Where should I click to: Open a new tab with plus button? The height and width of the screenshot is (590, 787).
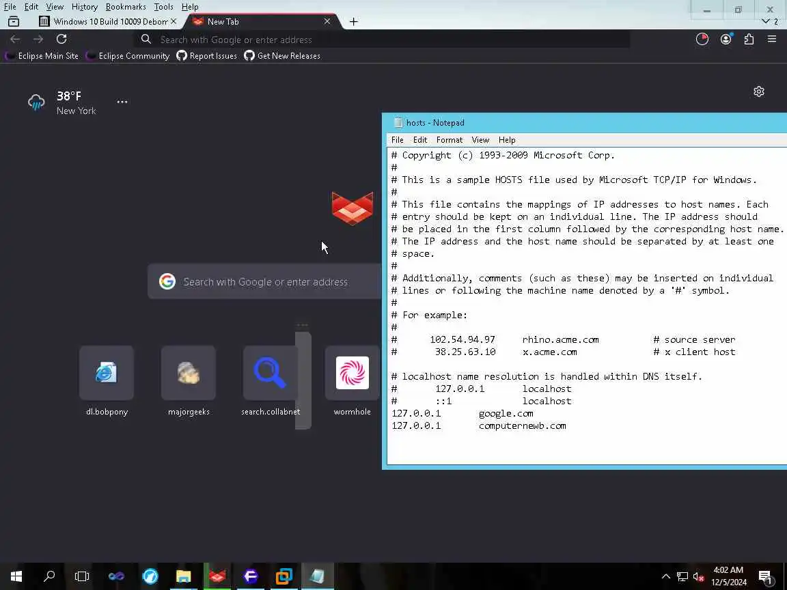coord(353,22)
